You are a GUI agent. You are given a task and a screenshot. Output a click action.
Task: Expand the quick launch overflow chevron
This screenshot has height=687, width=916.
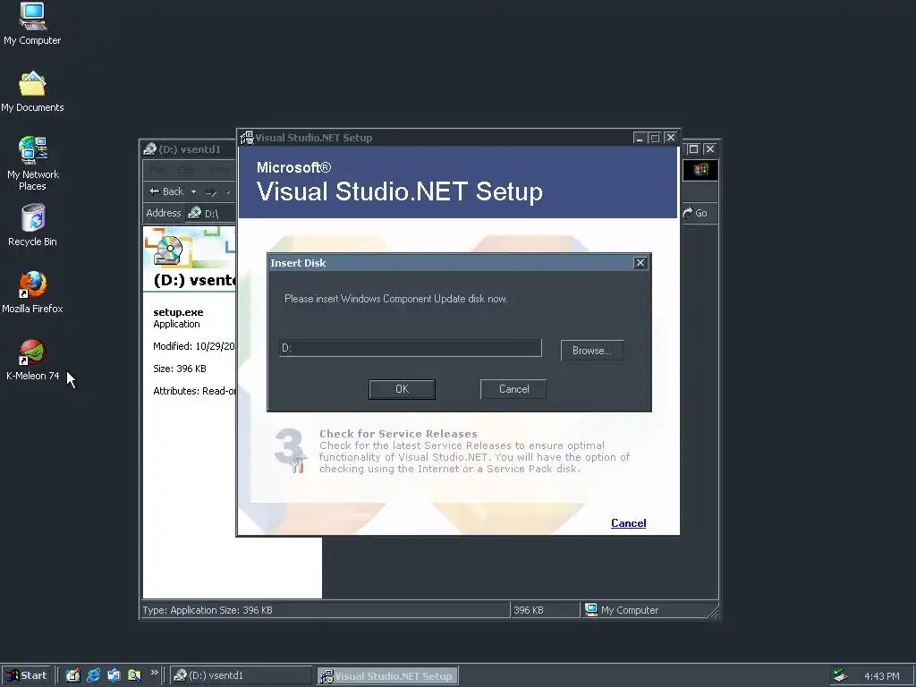point(154,673)
